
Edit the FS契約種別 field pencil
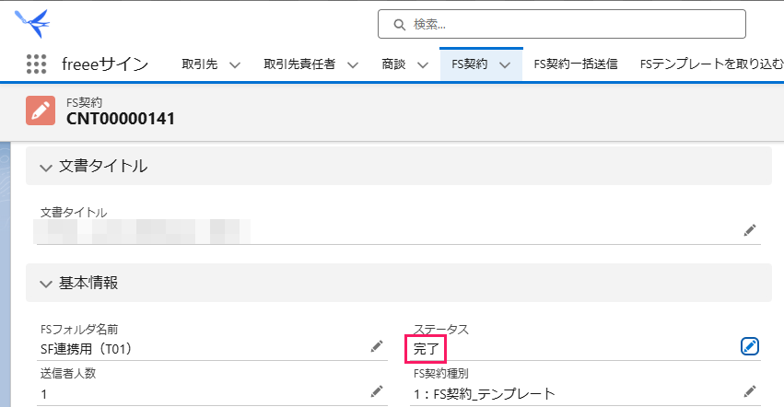(750, 391)
